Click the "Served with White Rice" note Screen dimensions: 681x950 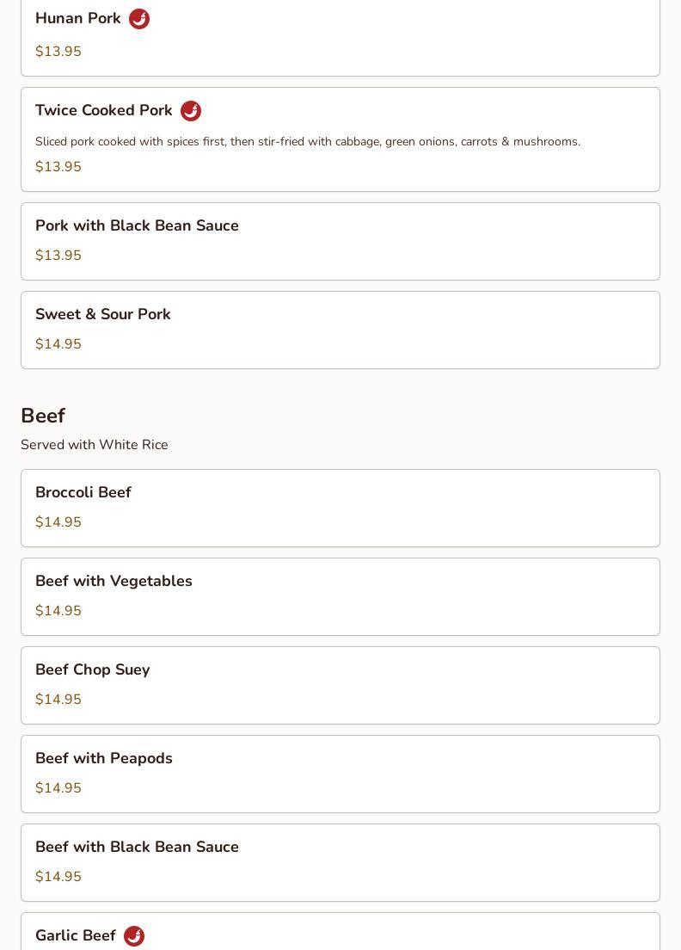pos(95,445)
